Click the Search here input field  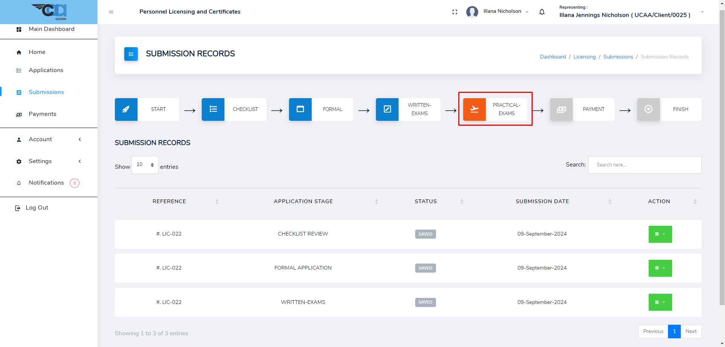pyautogui.click(x=645, y=165)
